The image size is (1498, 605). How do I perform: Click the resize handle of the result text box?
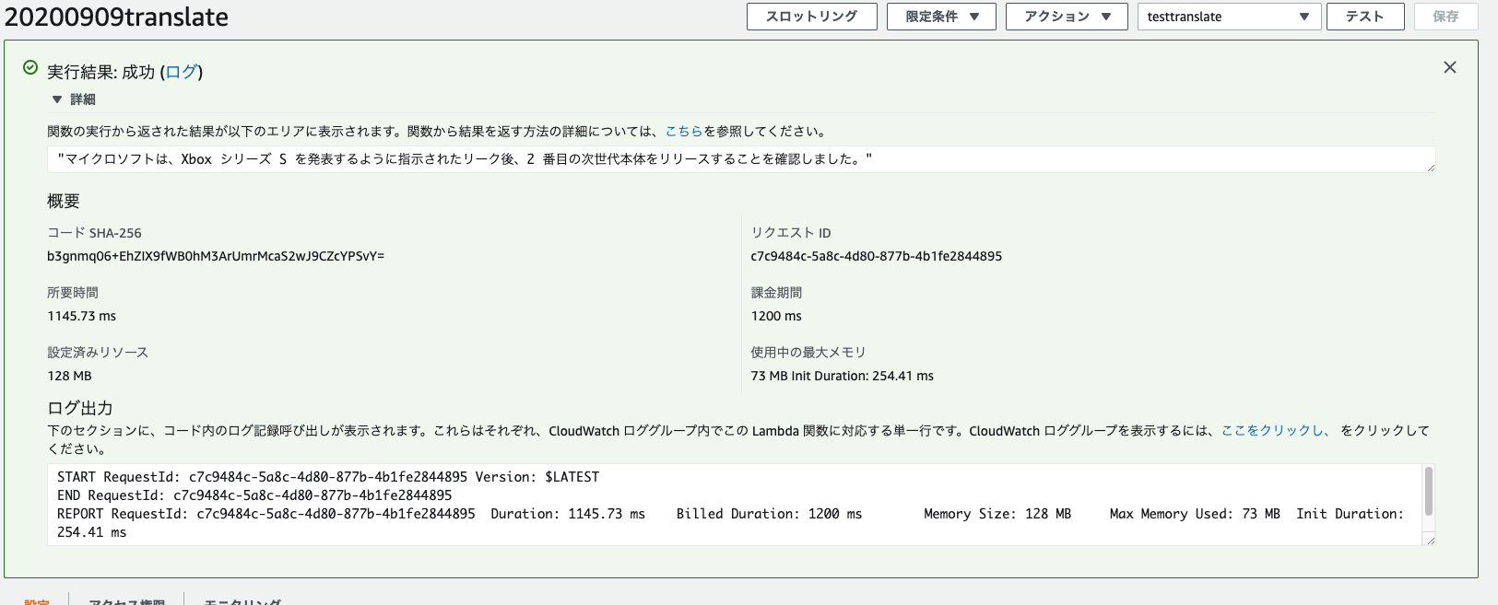click(x=1431, y=168)
